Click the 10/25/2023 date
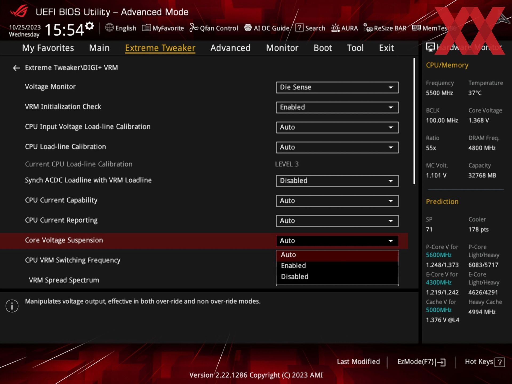Viewport: 512px width, 384px height. point(25,27)
